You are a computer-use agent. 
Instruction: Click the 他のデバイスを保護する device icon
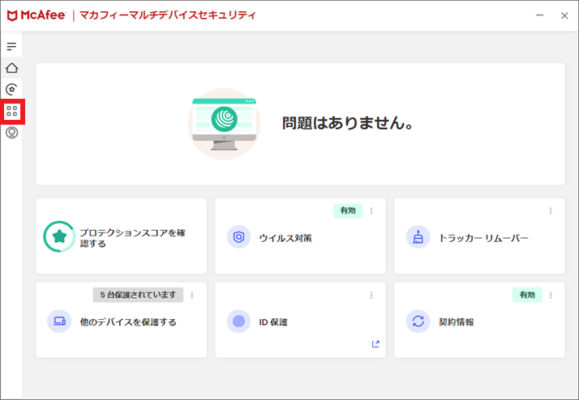pos(59,321)
